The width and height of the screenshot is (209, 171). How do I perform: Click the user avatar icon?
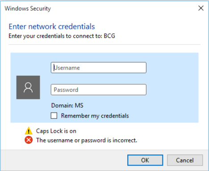point(28,87)
